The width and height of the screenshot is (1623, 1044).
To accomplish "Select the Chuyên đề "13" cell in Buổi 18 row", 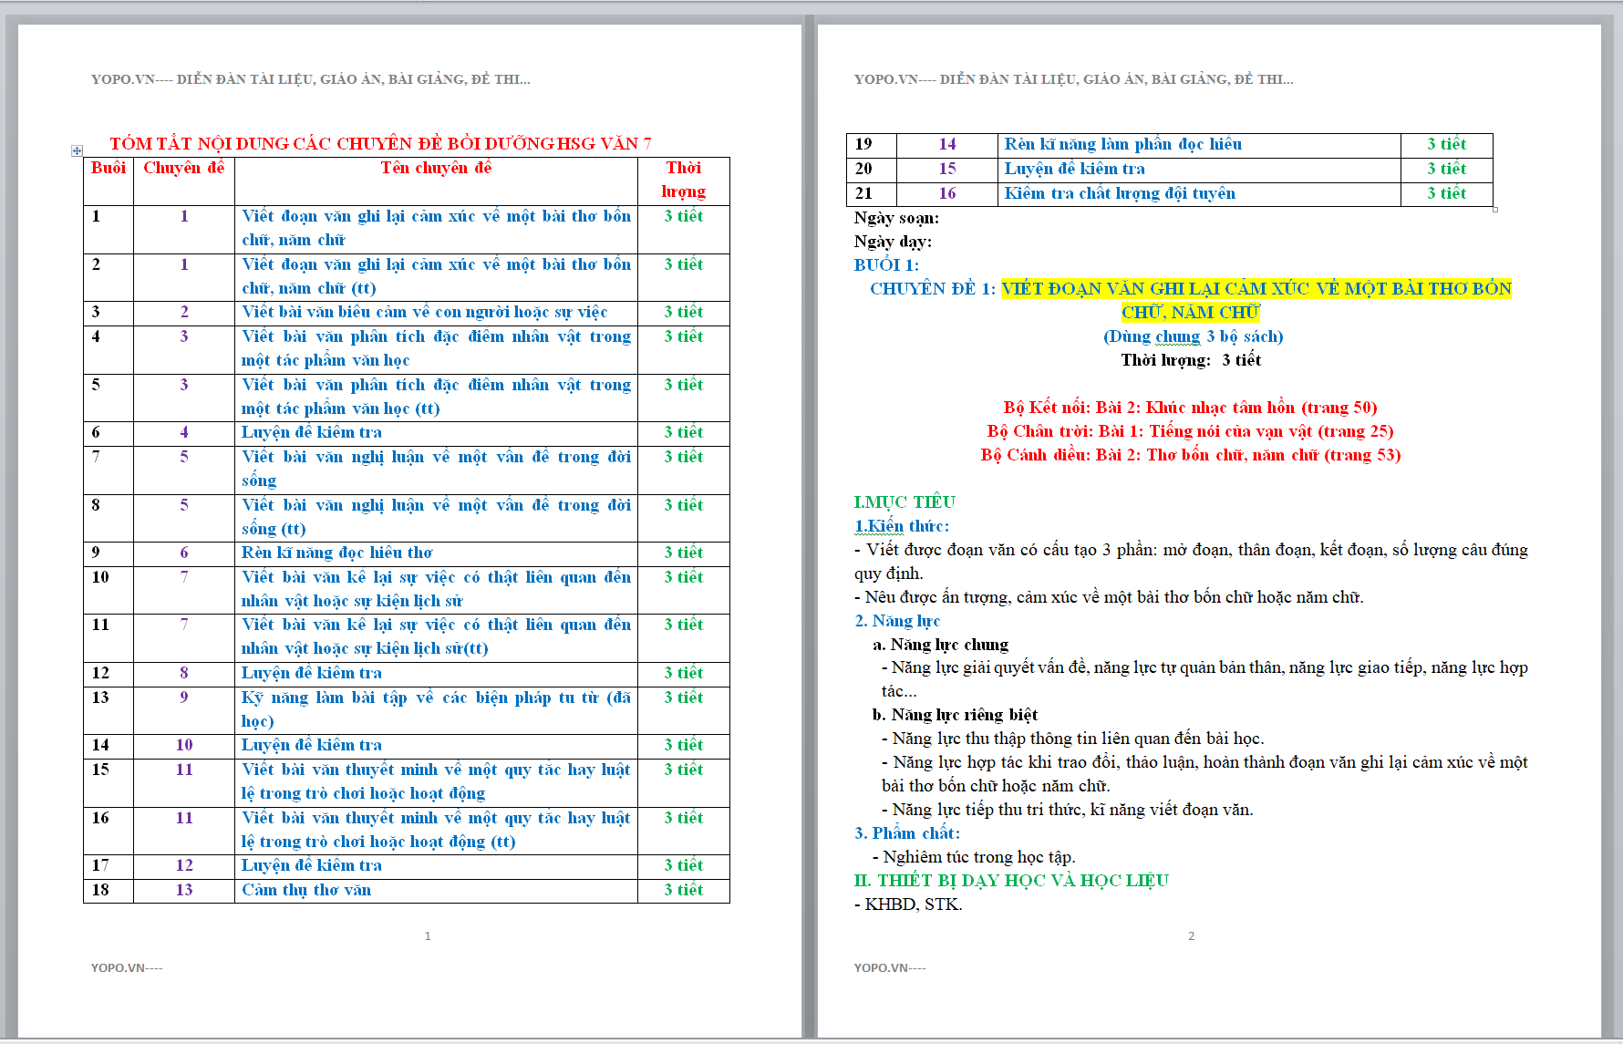I will click(184, 890).
